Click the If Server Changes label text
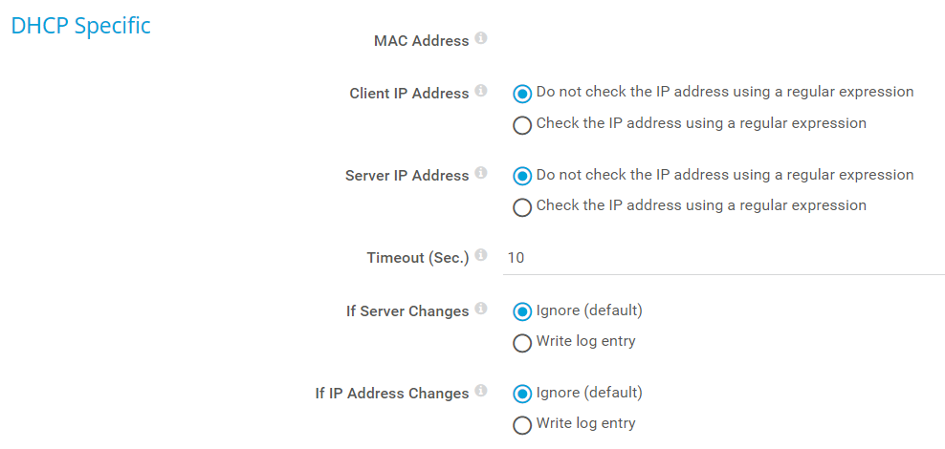This screenshot has height=449, width=945. [407, 311]
